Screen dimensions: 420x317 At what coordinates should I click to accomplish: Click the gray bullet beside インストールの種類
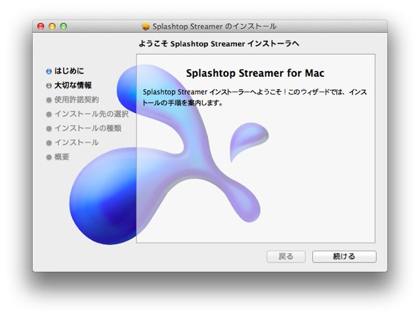[x=49, y=129]
